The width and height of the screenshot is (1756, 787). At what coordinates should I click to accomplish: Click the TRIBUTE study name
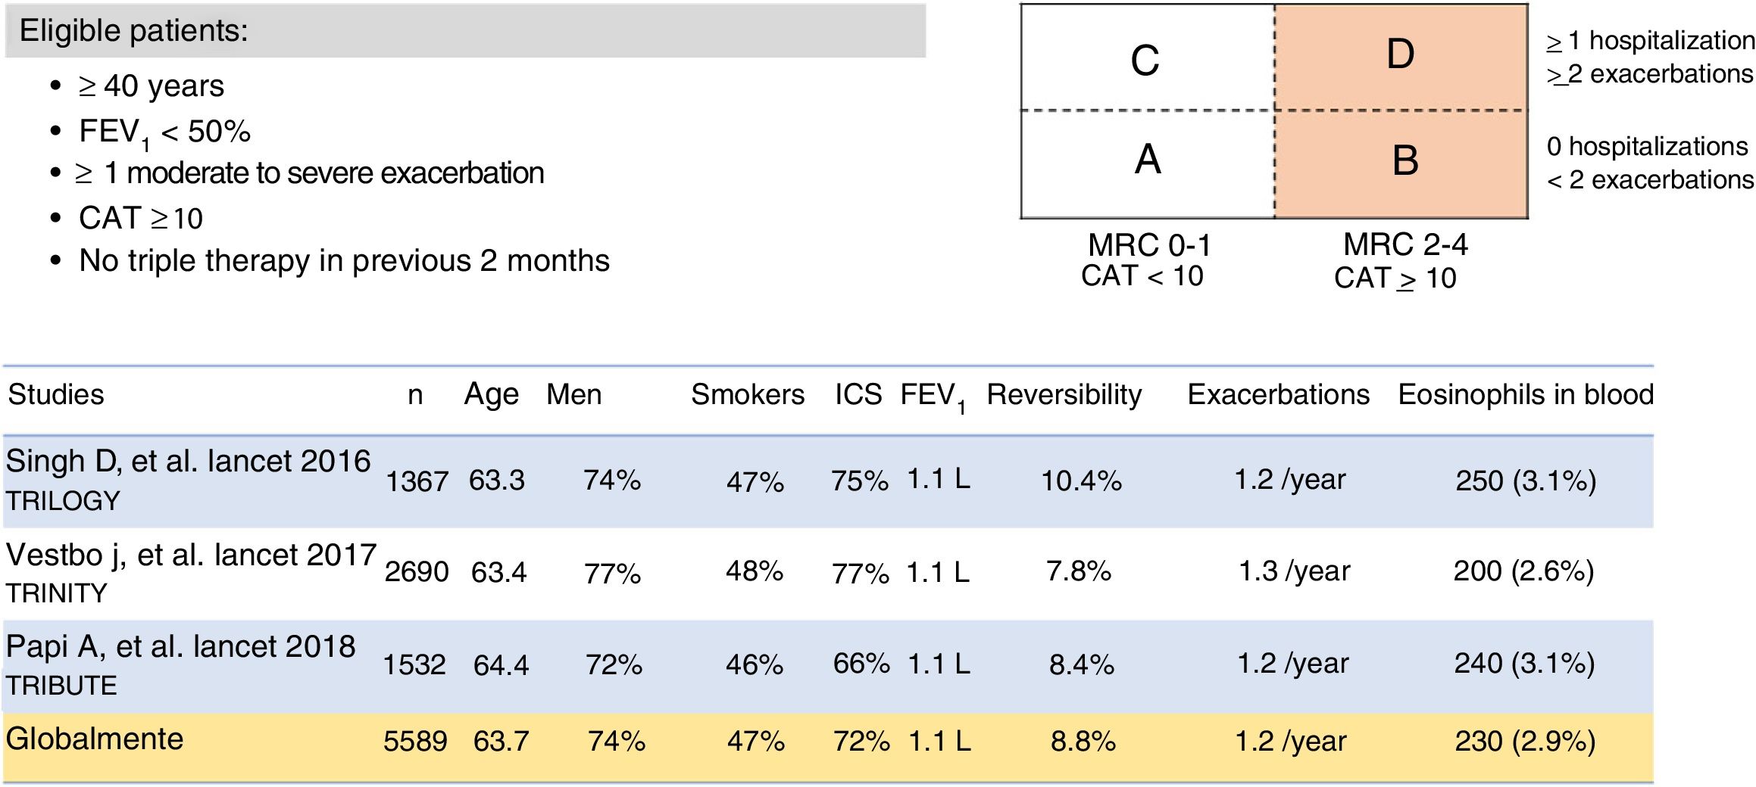pyautogui.click(x=61, y=686)
